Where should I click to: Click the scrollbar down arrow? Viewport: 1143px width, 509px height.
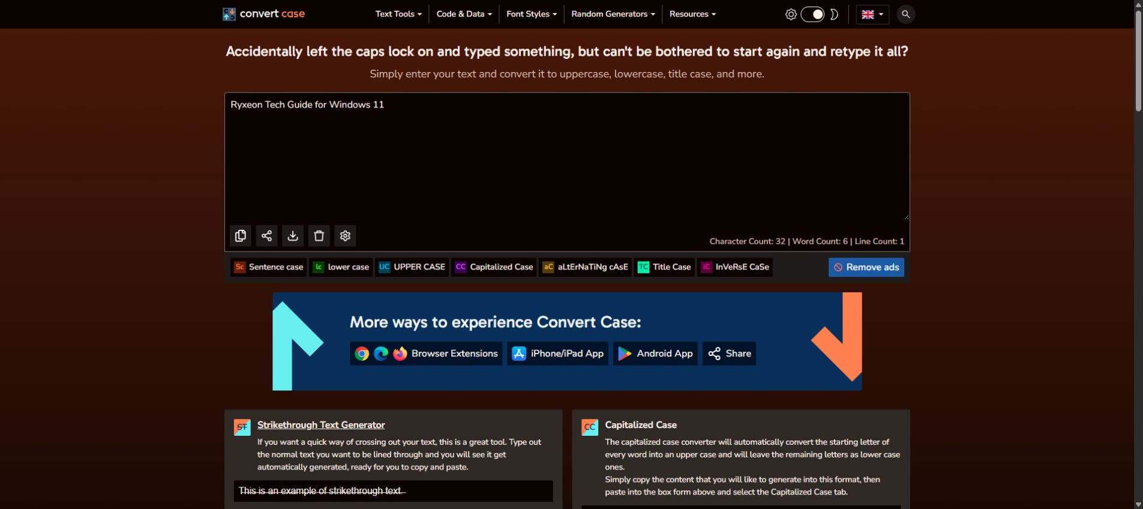click(x=1138, y=504)
